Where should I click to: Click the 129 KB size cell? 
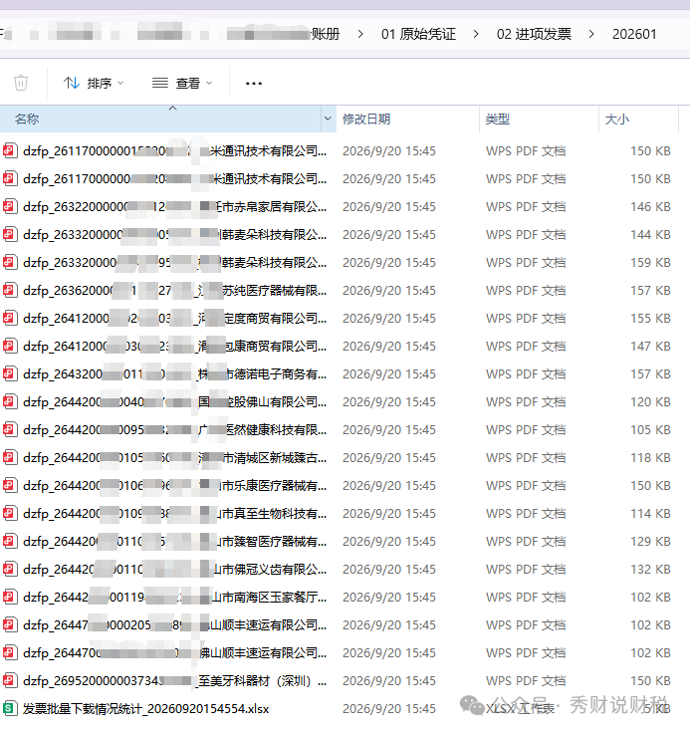pyautogui.click(x=650, y=542)
